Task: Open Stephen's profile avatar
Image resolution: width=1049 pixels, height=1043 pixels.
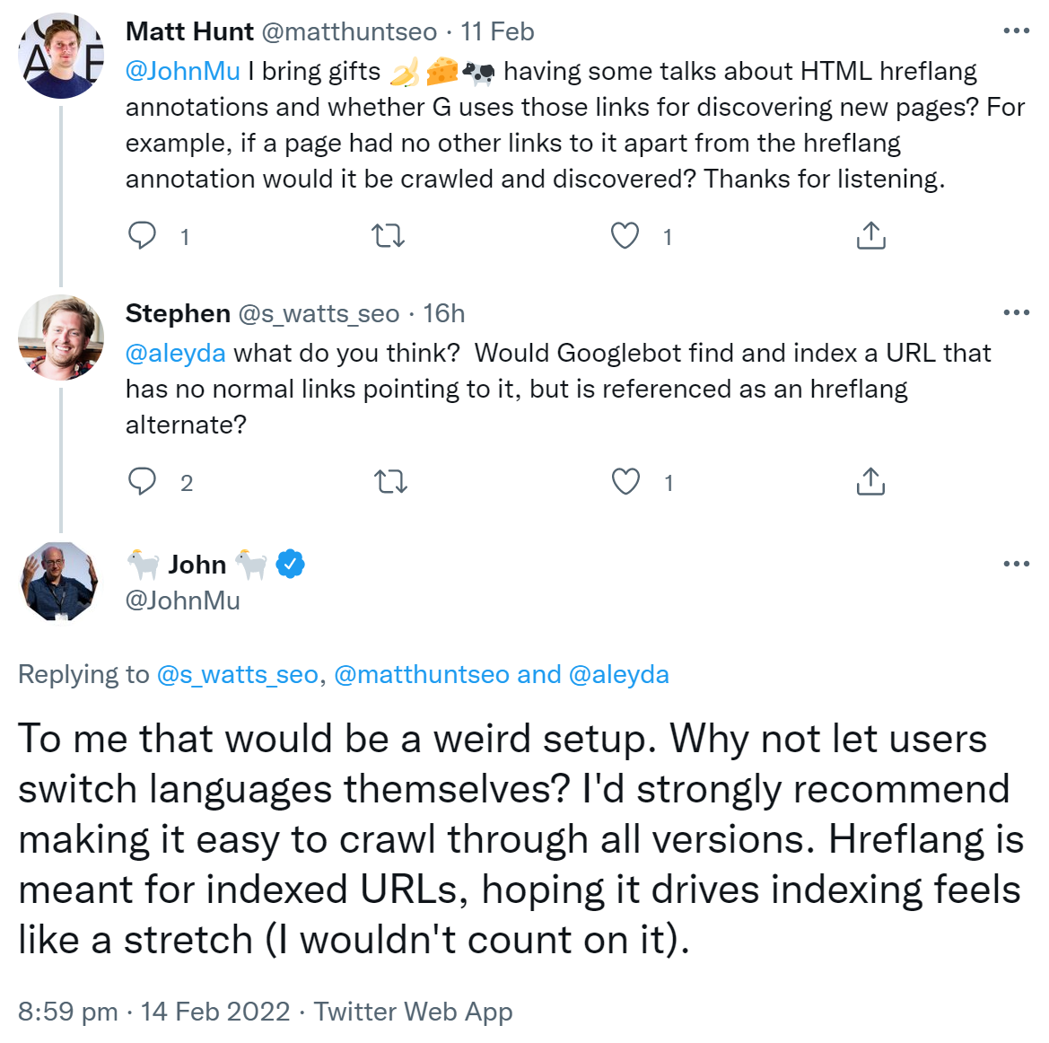Action: click(x=60, y=337)
